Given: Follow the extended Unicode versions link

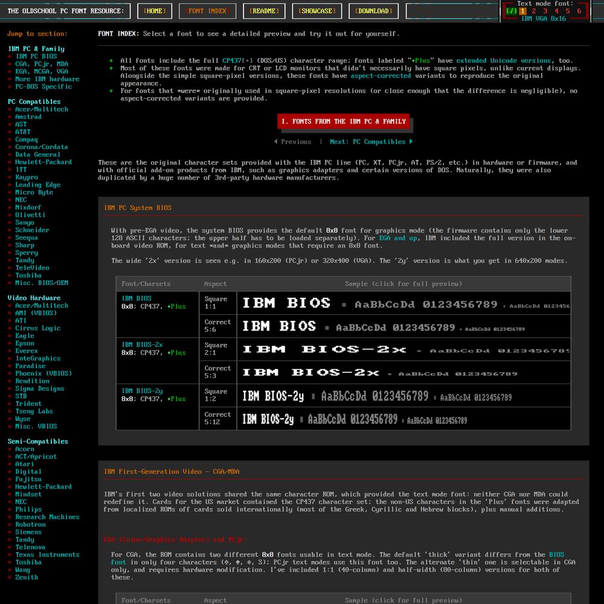Looking at the screenshot, I should (504, 60).
